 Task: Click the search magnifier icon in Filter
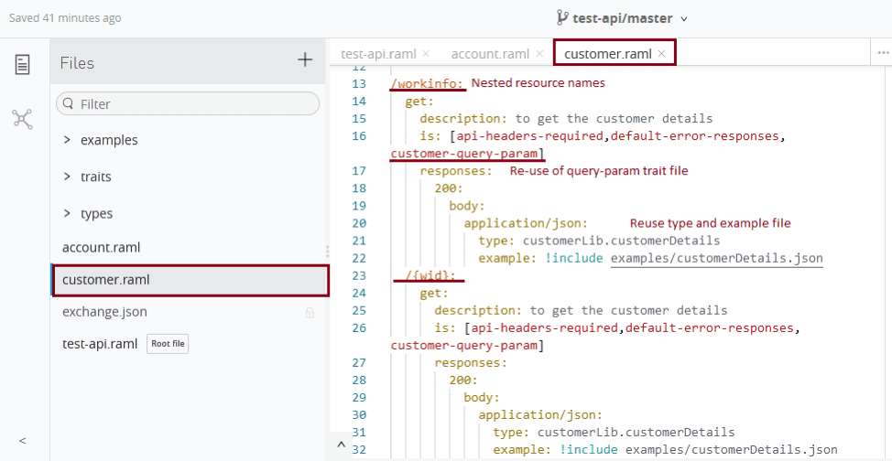(69, 103)
